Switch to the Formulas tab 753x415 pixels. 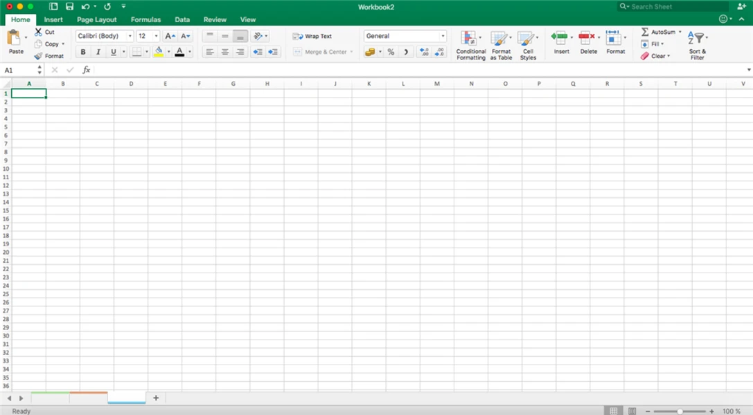(x=145, y=19)
